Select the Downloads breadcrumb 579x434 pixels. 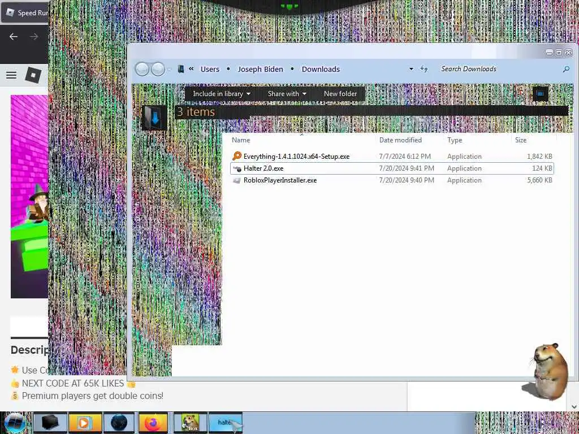click(321, 69)
